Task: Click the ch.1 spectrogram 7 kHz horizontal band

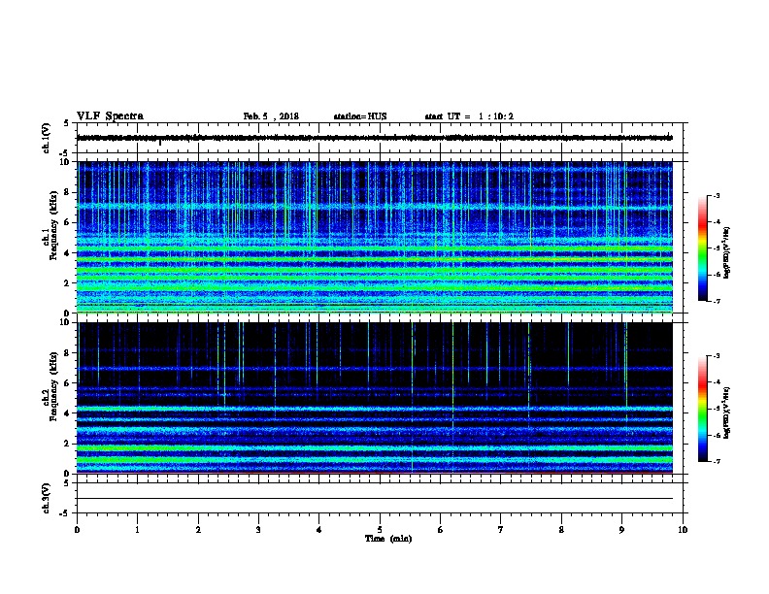Action: (x=375, y=208)
